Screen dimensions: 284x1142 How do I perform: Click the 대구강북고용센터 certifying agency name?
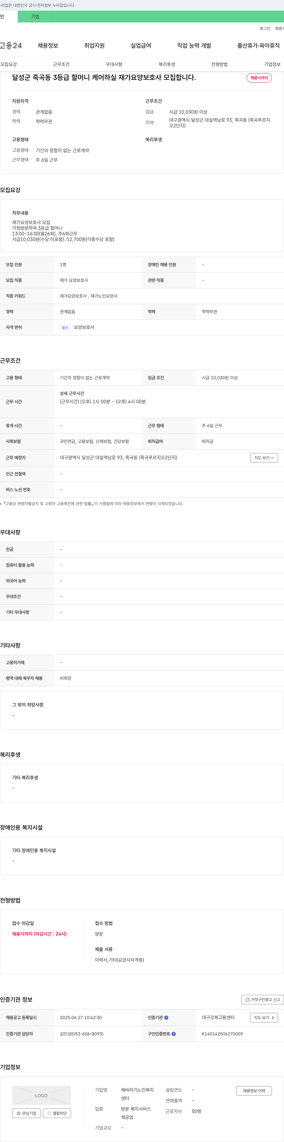point(218,1017)
